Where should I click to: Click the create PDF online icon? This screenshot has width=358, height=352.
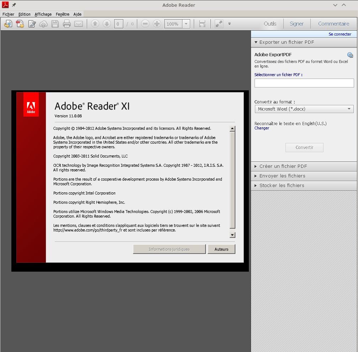coord(20,24)
